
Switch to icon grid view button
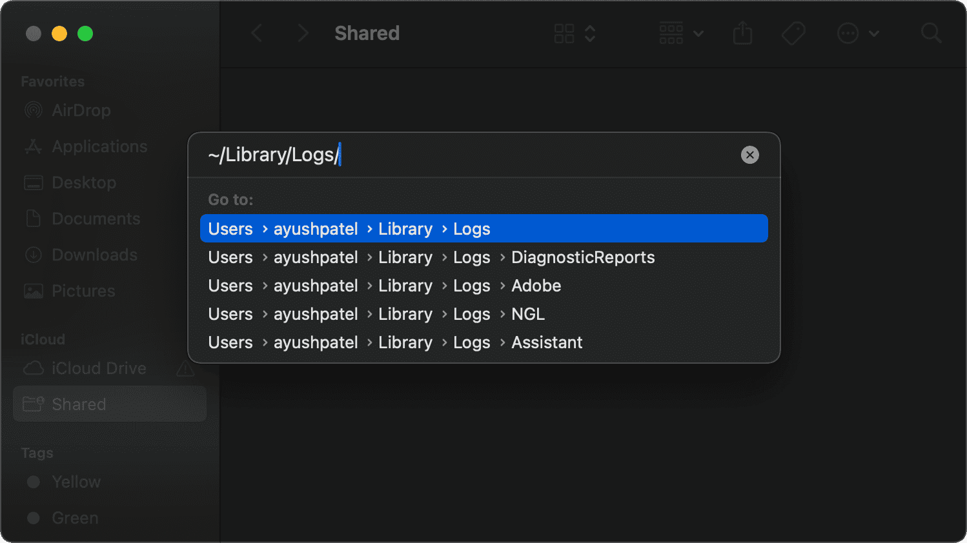tap(564, 34)
